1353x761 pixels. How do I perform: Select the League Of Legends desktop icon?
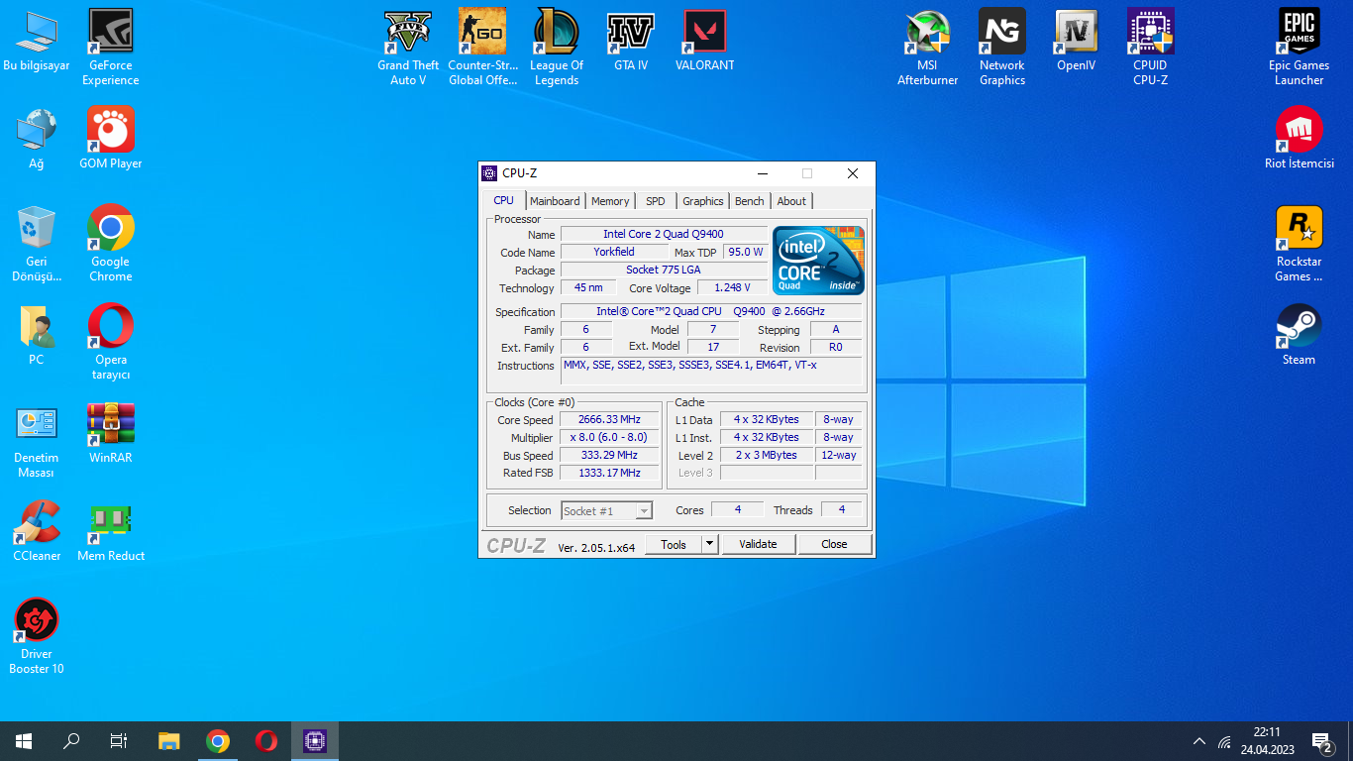557,48
